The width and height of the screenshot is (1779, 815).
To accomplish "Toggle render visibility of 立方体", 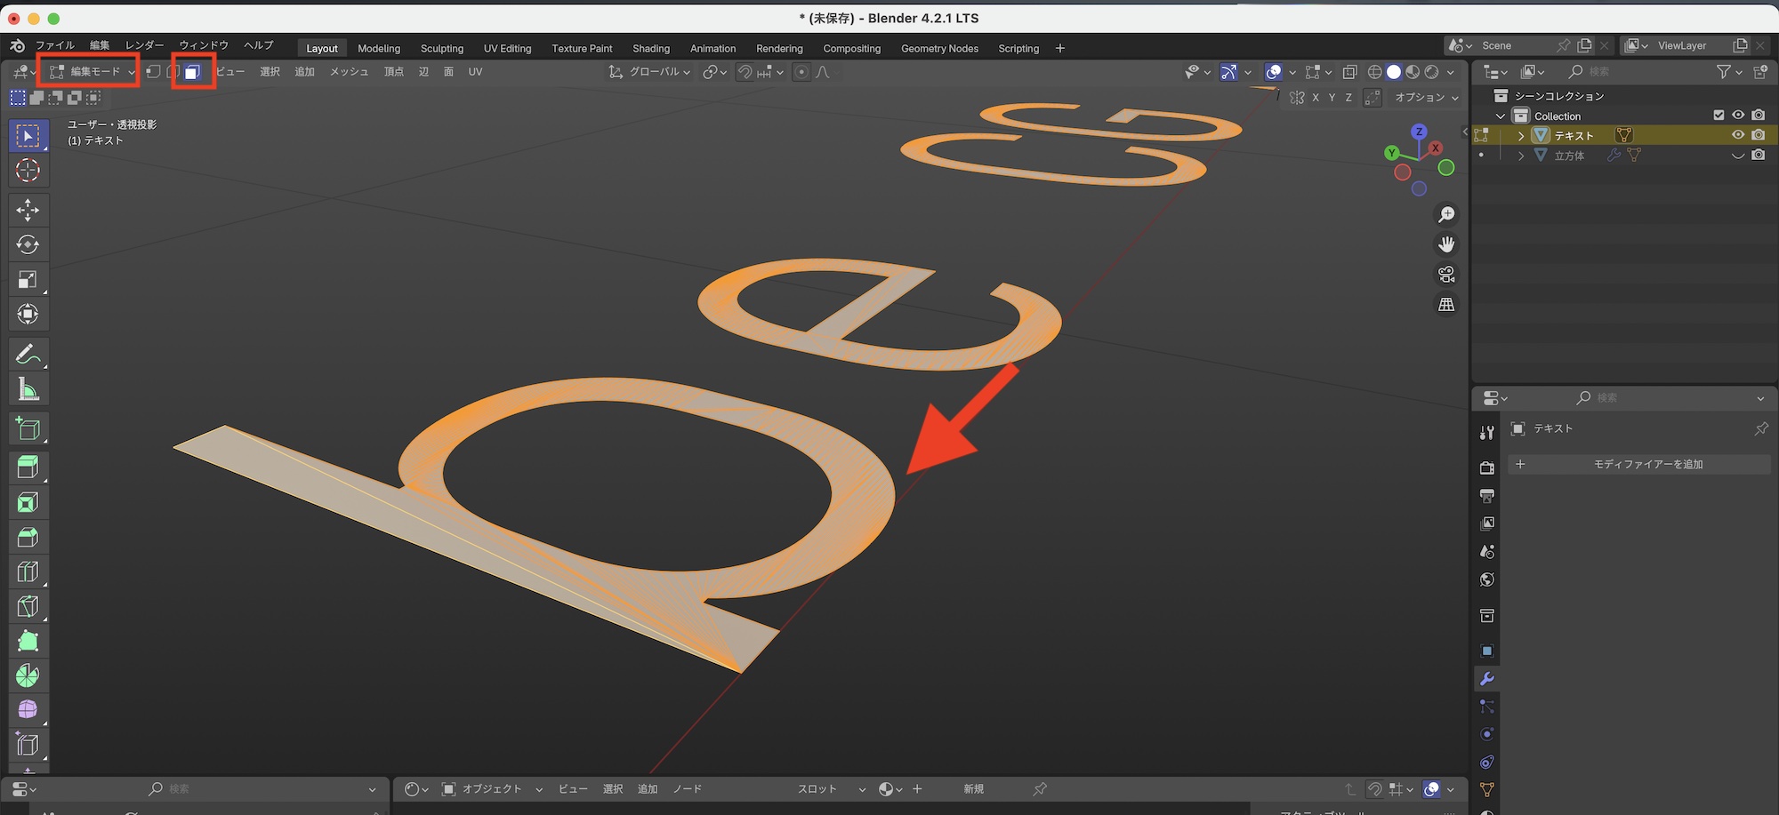I will [1759, 155].
